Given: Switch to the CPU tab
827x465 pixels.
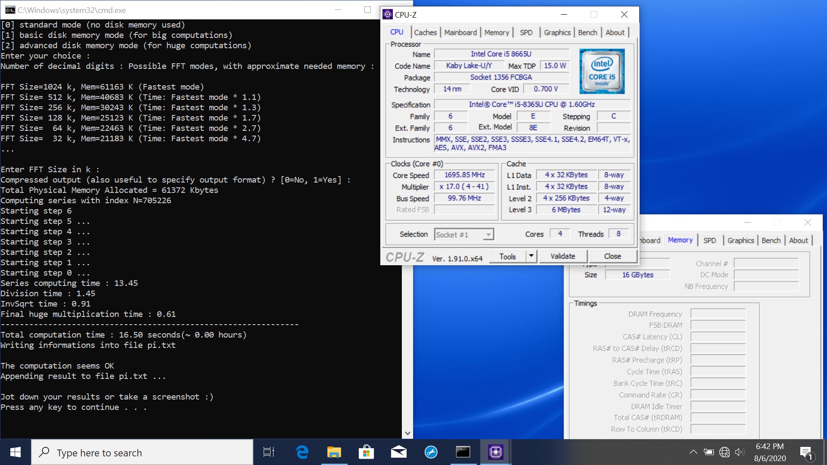Looking at the screenshot, I should [397, 32].
